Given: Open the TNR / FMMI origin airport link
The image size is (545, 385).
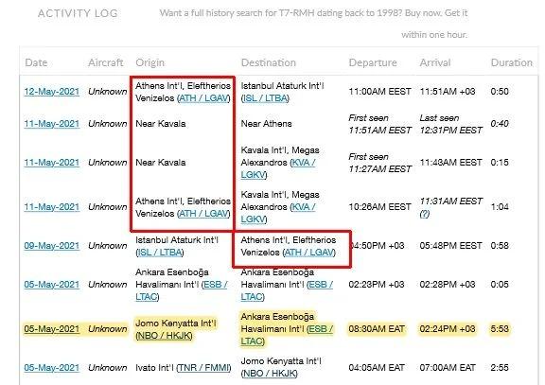Looking at the screenshot, I should pos(203,368).
